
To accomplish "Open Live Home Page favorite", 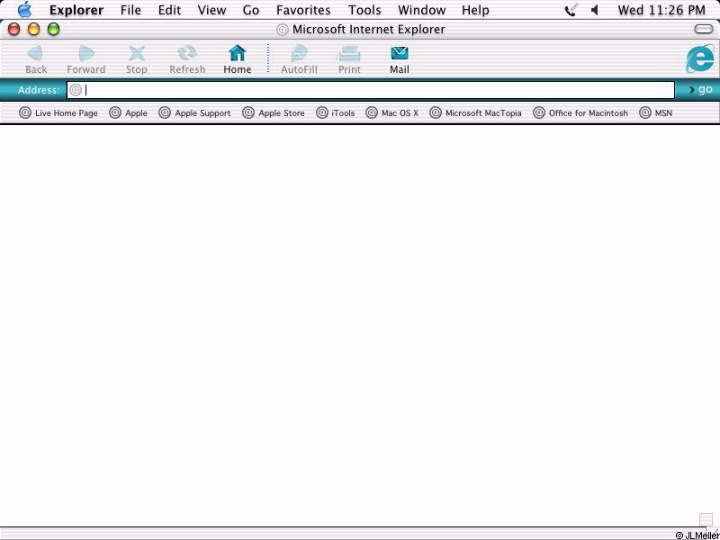I will coord(58,113).
